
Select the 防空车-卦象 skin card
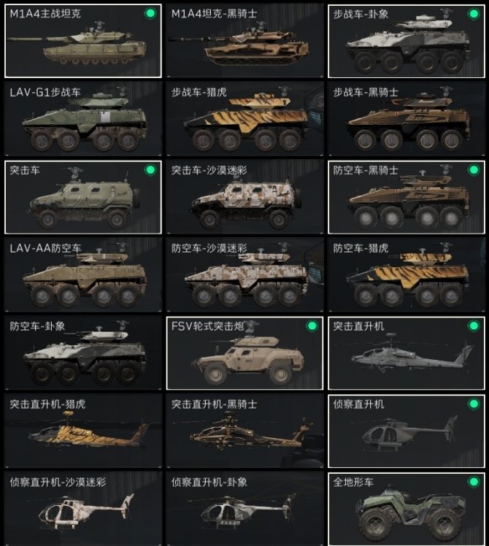pos(83,353)
